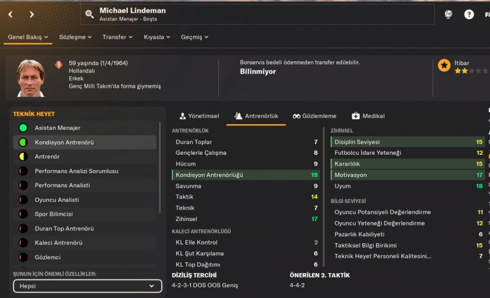Open the Geçmiş menu
Screen dimensions: 490x298
coord(194,37)
